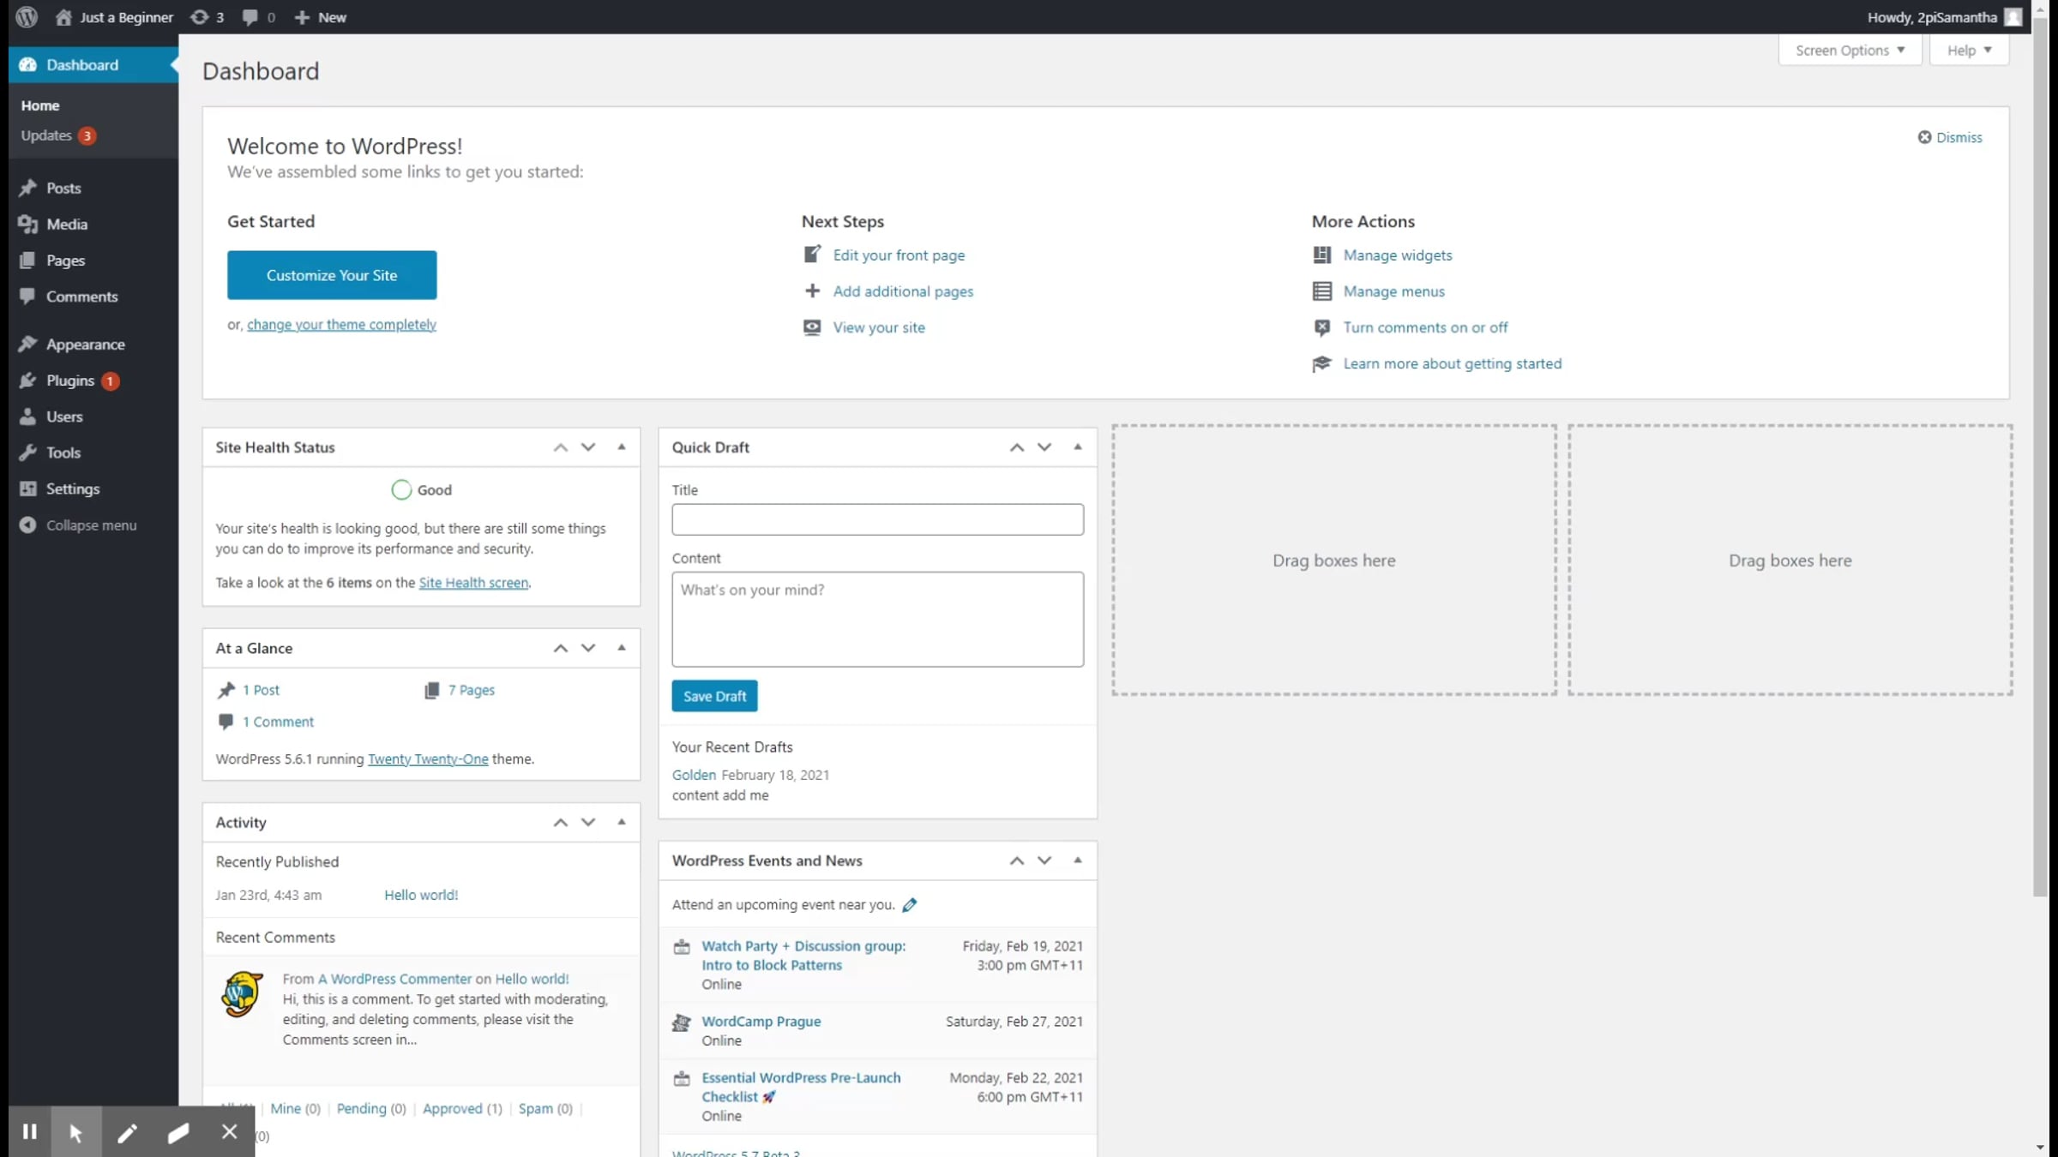The height and width of the screenshot is (1157, 2058).
Task: Move Quick Draft box down
Action: tap(1044, 447)
